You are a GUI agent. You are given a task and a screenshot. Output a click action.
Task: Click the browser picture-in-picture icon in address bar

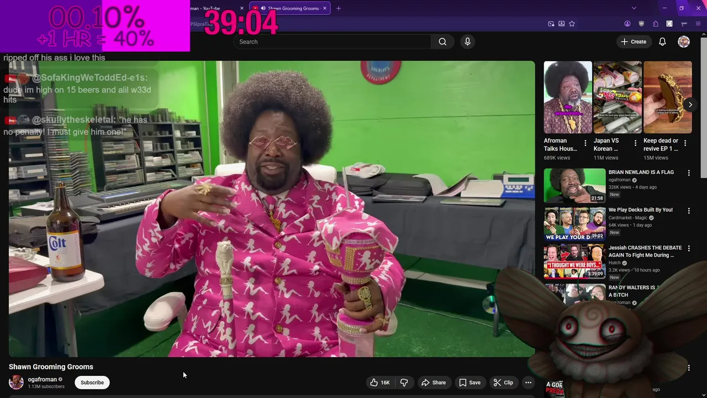tap(551, 24)
